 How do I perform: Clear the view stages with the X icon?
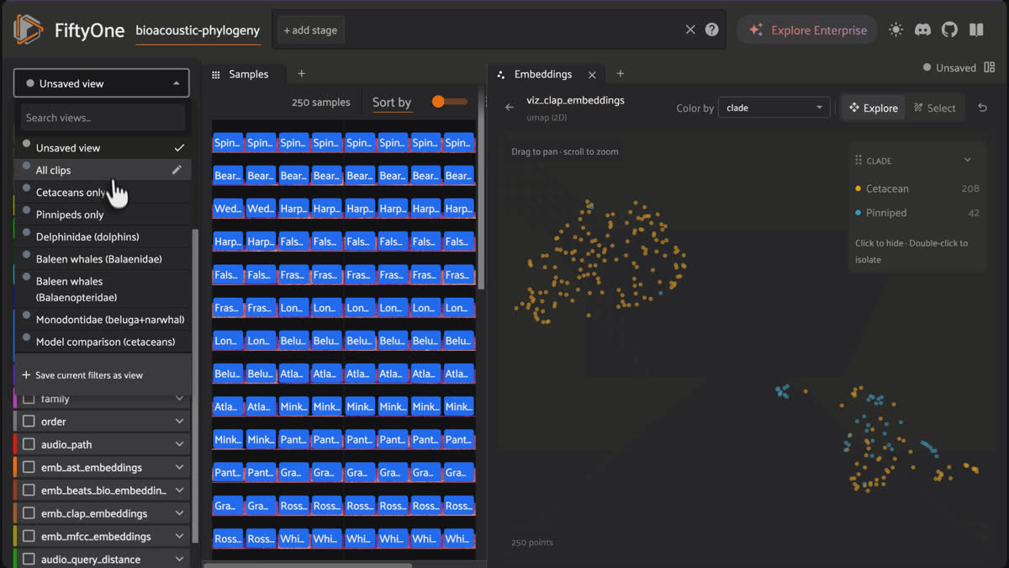[x=690, y=29]
